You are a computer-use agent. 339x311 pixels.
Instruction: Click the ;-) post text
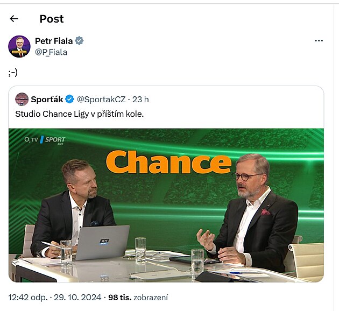pyautogui.click(x=13, y=72)
